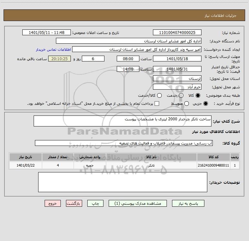
Task: Select the متوسط purchase type radio
Action: [x=187, y=104]
